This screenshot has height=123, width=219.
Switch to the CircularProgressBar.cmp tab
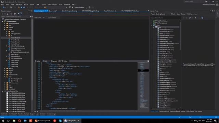click(69, 11)
